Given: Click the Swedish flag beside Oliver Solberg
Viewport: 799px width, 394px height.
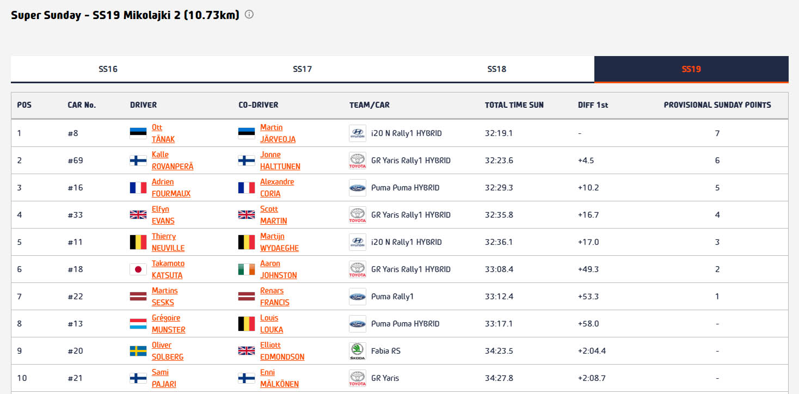Looking at the screenshot, I should pyautogui.click(x=138, y=351).
